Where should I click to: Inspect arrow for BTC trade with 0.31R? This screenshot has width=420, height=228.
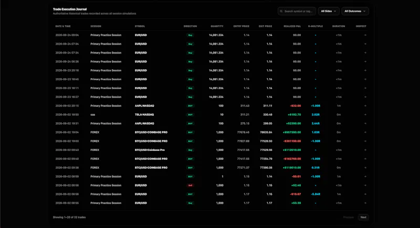pyautogui.click(x=365, y=167)
